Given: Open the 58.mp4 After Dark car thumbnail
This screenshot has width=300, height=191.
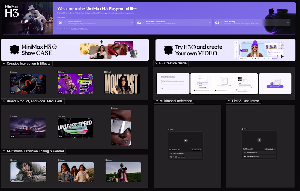Looking at the screenshot, I should [28, 128].
